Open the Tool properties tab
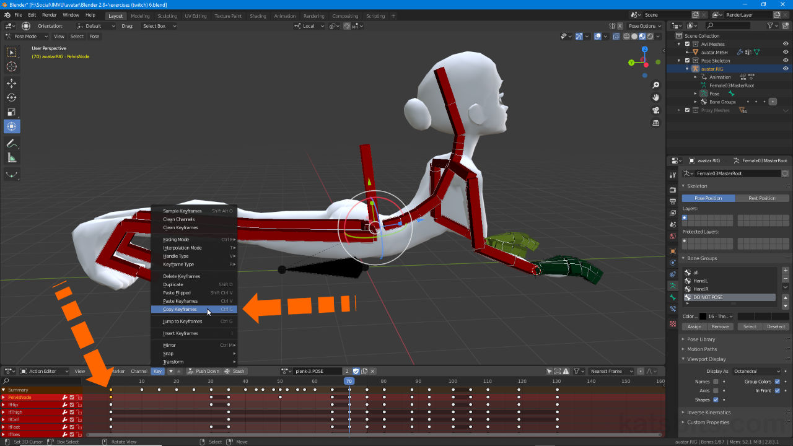Viewport: 793px width, 446px height. point(673,175)
